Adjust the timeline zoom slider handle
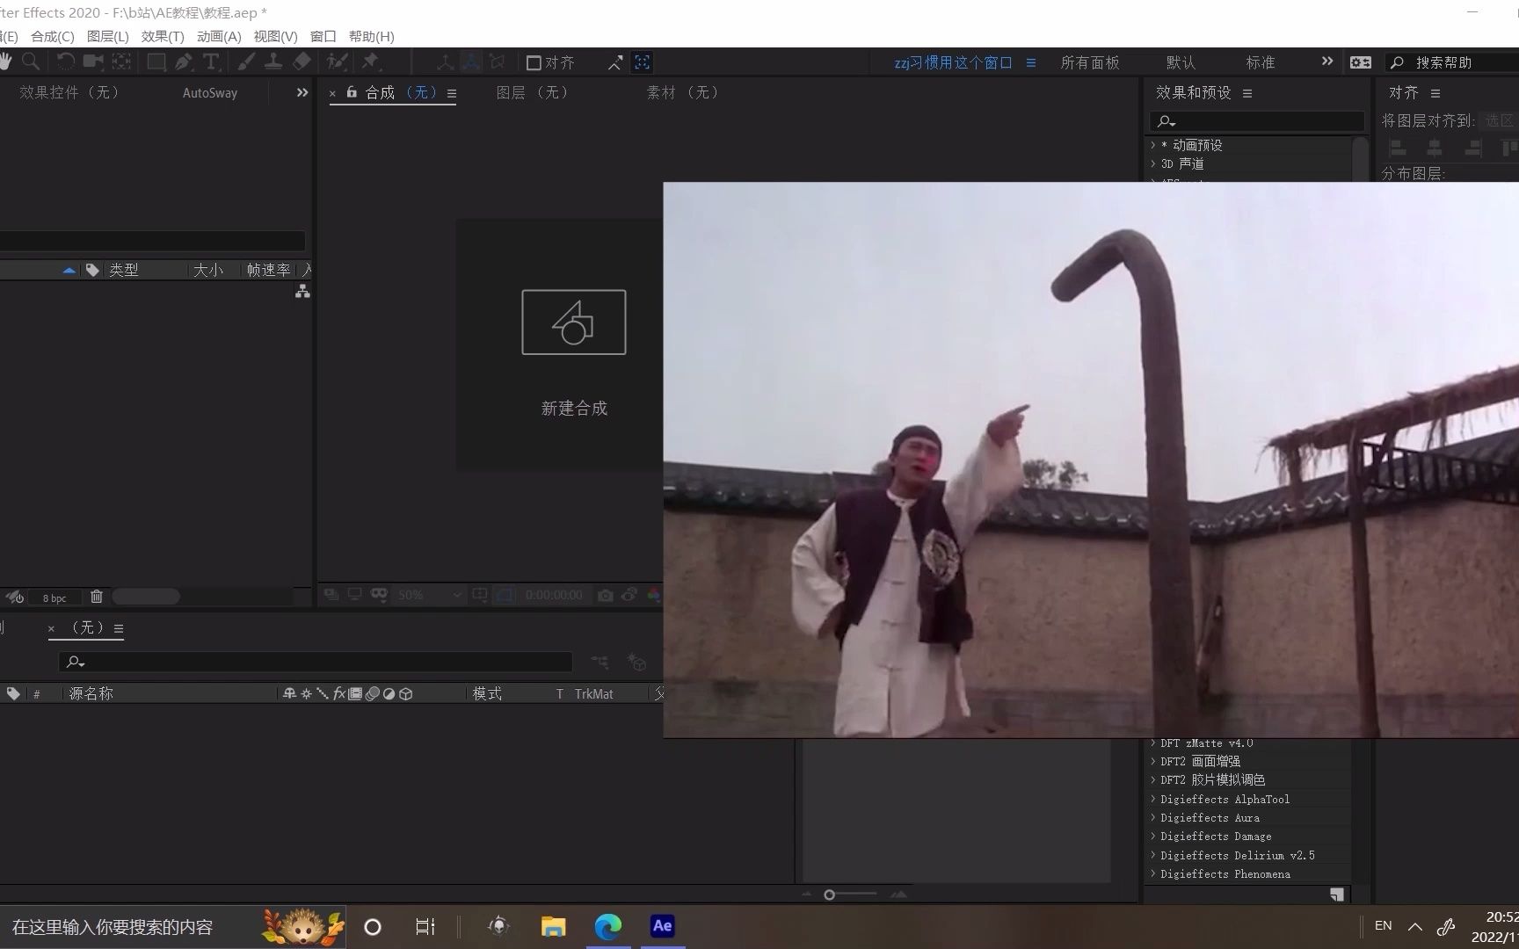 (x=829, y=895)
